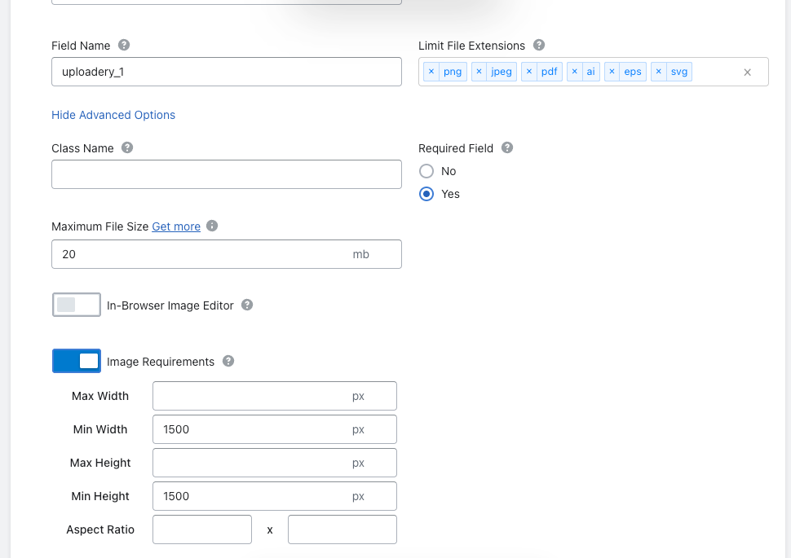Open Image Requirements help icon

pyautogui.click(x=228, y=362)
